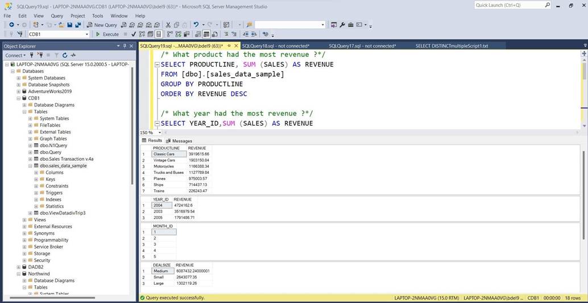Pin the Object Explorer panel with auto-hide
This screenshot has width=588, height=303.
[x=125, y=46]
